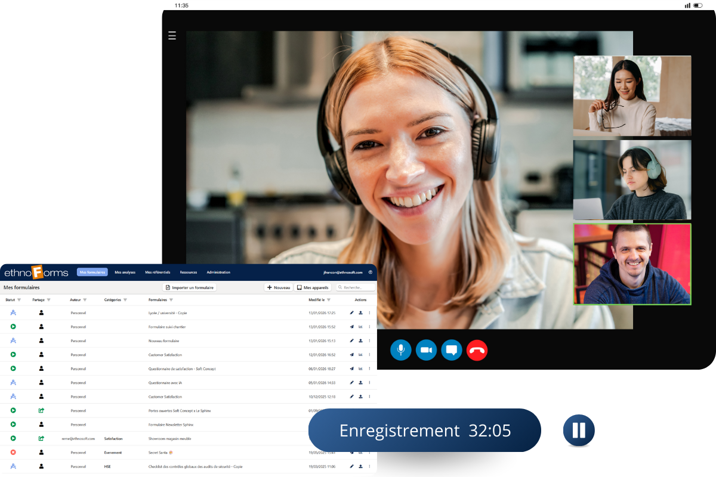Viewport: 716px width, 477px height.
Task: Hang up with the red phone button
Action: pos(477,350)
